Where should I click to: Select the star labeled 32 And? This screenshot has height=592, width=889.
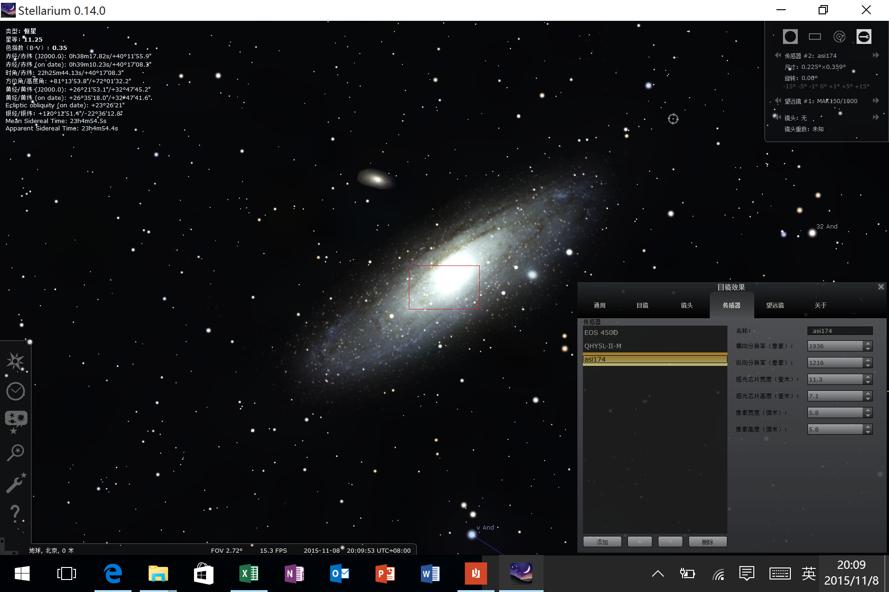(x=812, y=233)
